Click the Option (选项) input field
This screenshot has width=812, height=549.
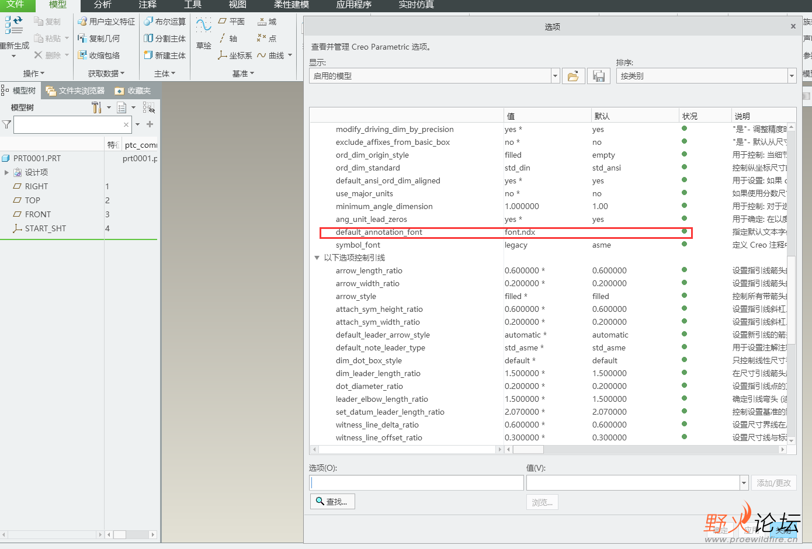(x=417, y=483)
